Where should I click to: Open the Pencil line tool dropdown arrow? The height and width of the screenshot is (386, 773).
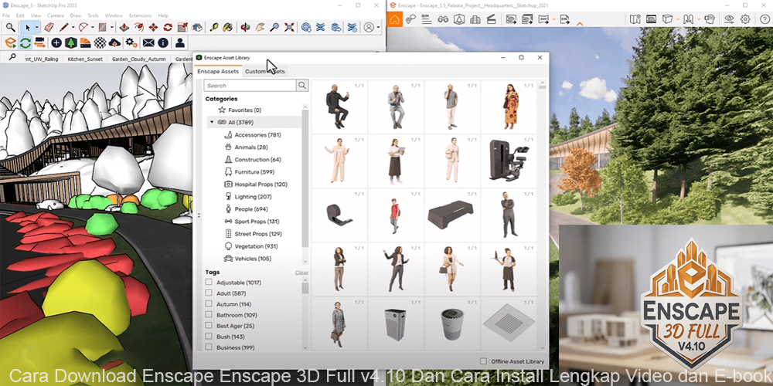pos(73,28)
